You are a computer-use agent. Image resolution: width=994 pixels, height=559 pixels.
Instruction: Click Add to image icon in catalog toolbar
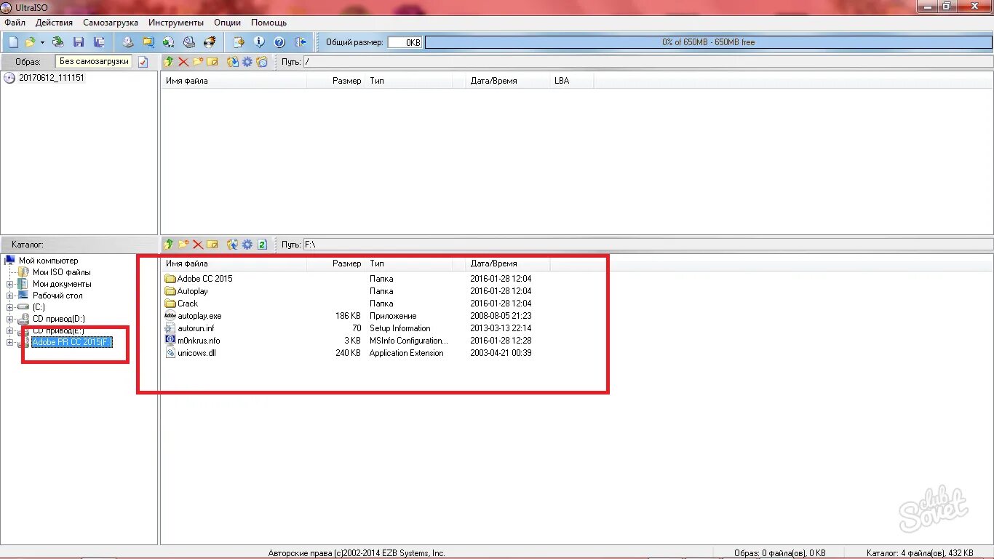(x=233, y=245)
